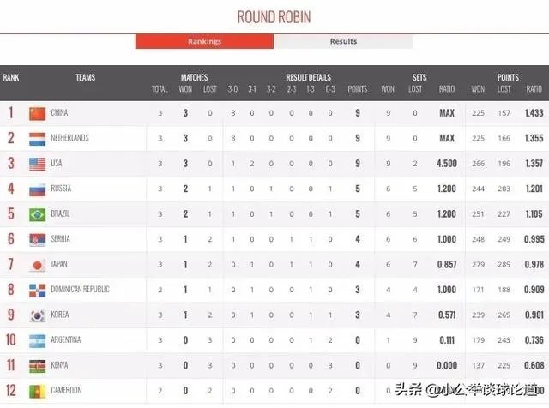Image resolution: width=549 pixels, height=408 pixels.
Task: Click the Dominican Republic flag icon
Action: (x=37, y=290)
